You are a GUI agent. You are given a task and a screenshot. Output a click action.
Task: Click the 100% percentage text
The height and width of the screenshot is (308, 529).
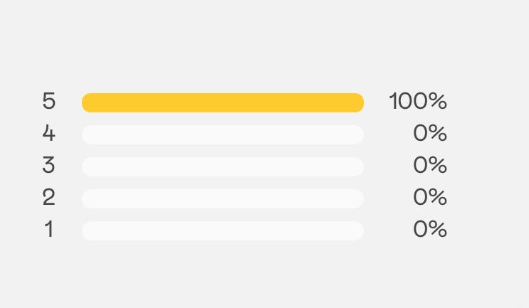click(x=418, y=102)
